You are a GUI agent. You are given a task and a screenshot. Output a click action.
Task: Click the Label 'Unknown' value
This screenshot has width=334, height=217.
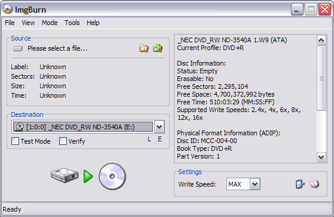coord(53,67)
